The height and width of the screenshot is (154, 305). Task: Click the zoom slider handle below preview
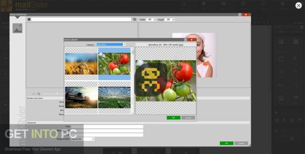pyautogui.click(x=57, y=94)
